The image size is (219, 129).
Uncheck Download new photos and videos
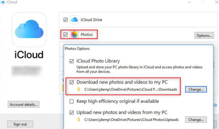72,82
